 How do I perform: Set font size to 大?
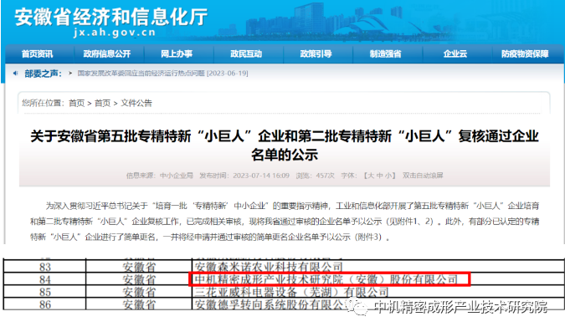(x=371, y=176)
